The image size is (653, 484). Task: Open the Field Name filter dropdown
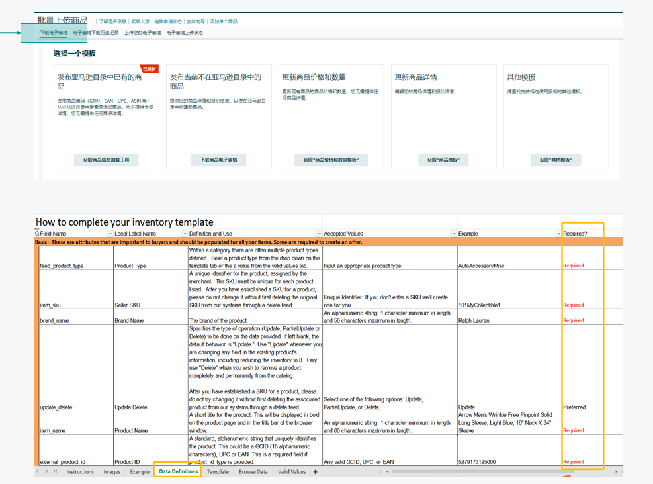pos(110,234)
